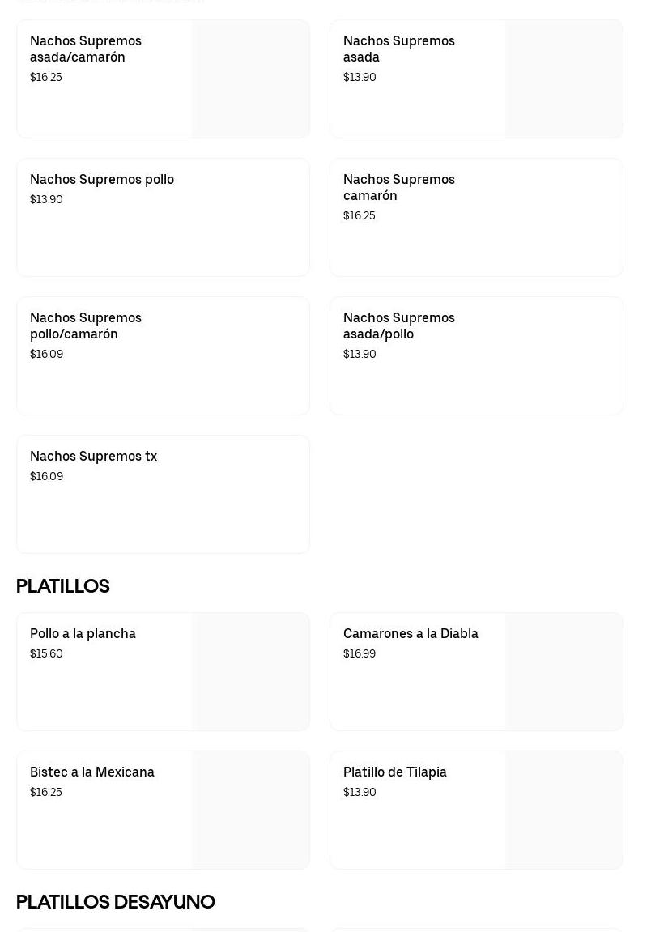The height and width of the screenshot is (932, 651).
Task: Click the Platillo de Tilapia image
Action: coord(564,811)
